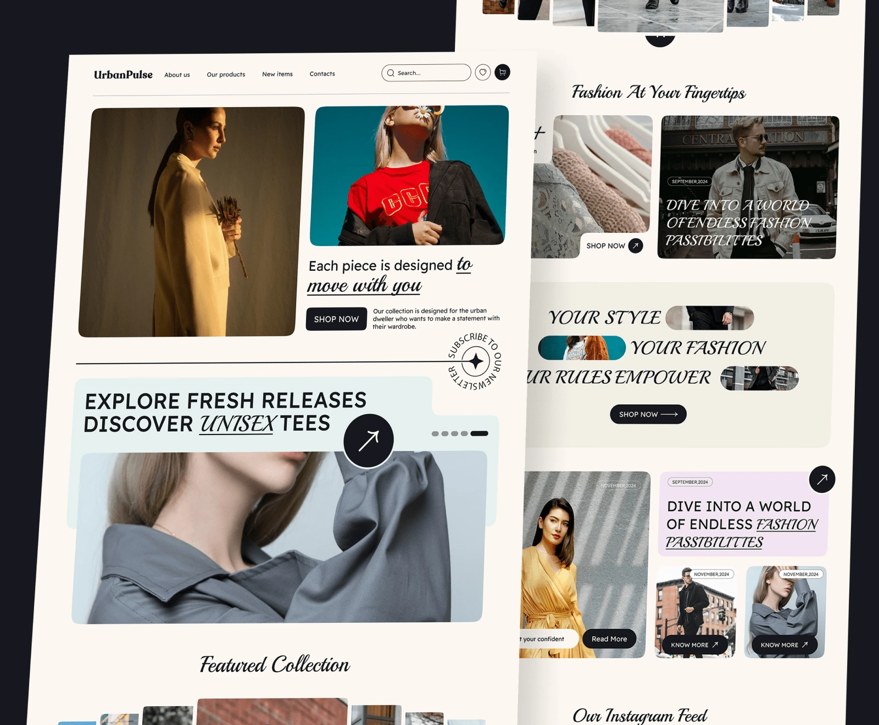
Task: Click KNOW MORE on grey shirt woman photo
Action: click(x=784, y=645)
